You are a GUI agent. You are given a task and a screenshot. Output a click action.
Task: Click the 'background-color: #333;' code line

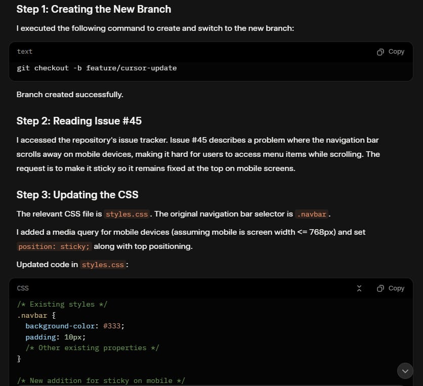pyautogui.click(x=75, y=326)
